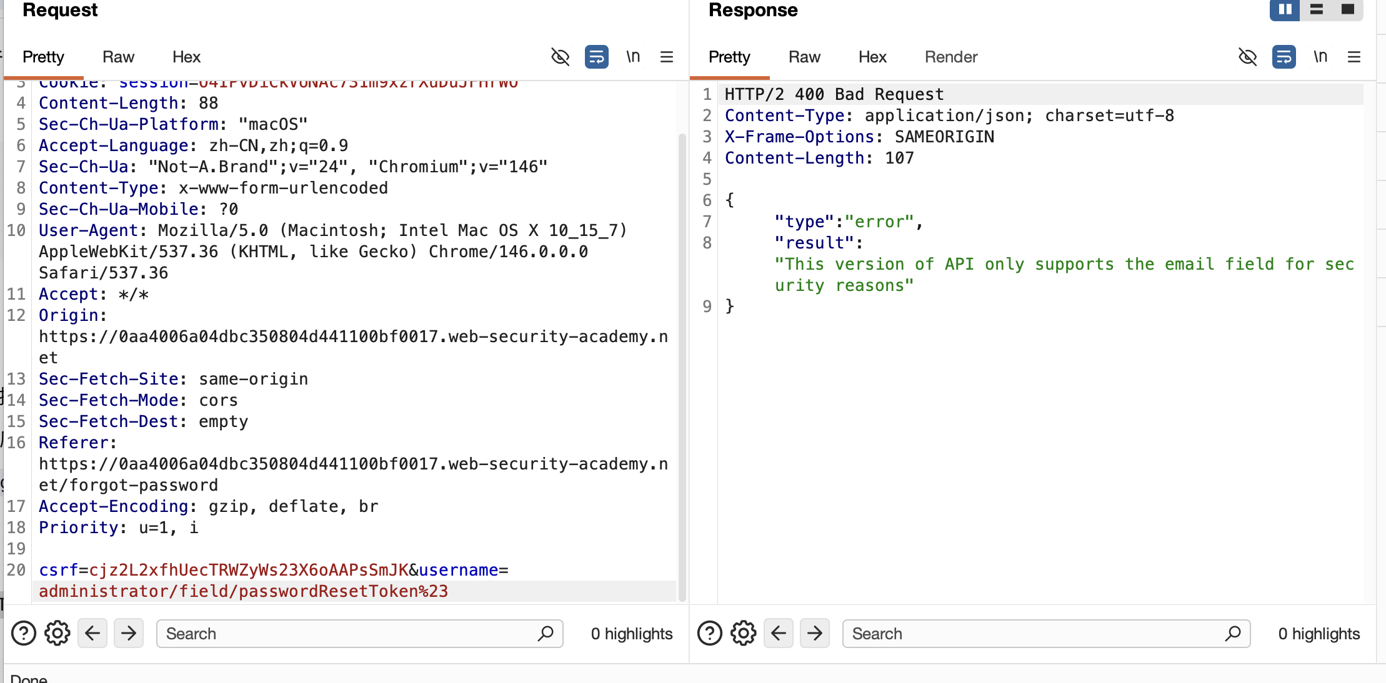This screenshot has height=683, width=1386.
Task: Toggle hide non-printable characters in Response panel
Action: pyautogui.click(x=1247, y=57)
